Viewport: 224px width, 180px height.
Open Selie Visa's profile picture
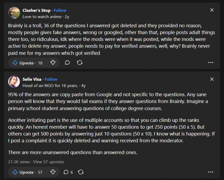point(14,82)
